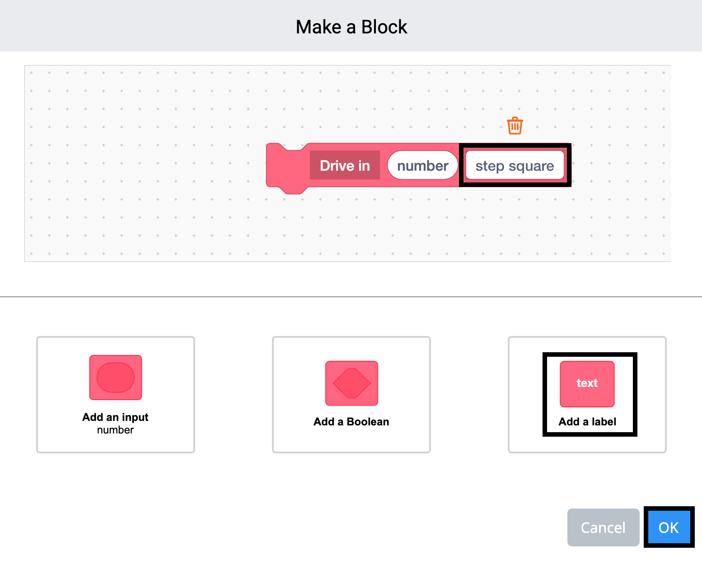702x569 pixels.
Task: Cancel the Make a Block dialog
Action: pos(603,527)
